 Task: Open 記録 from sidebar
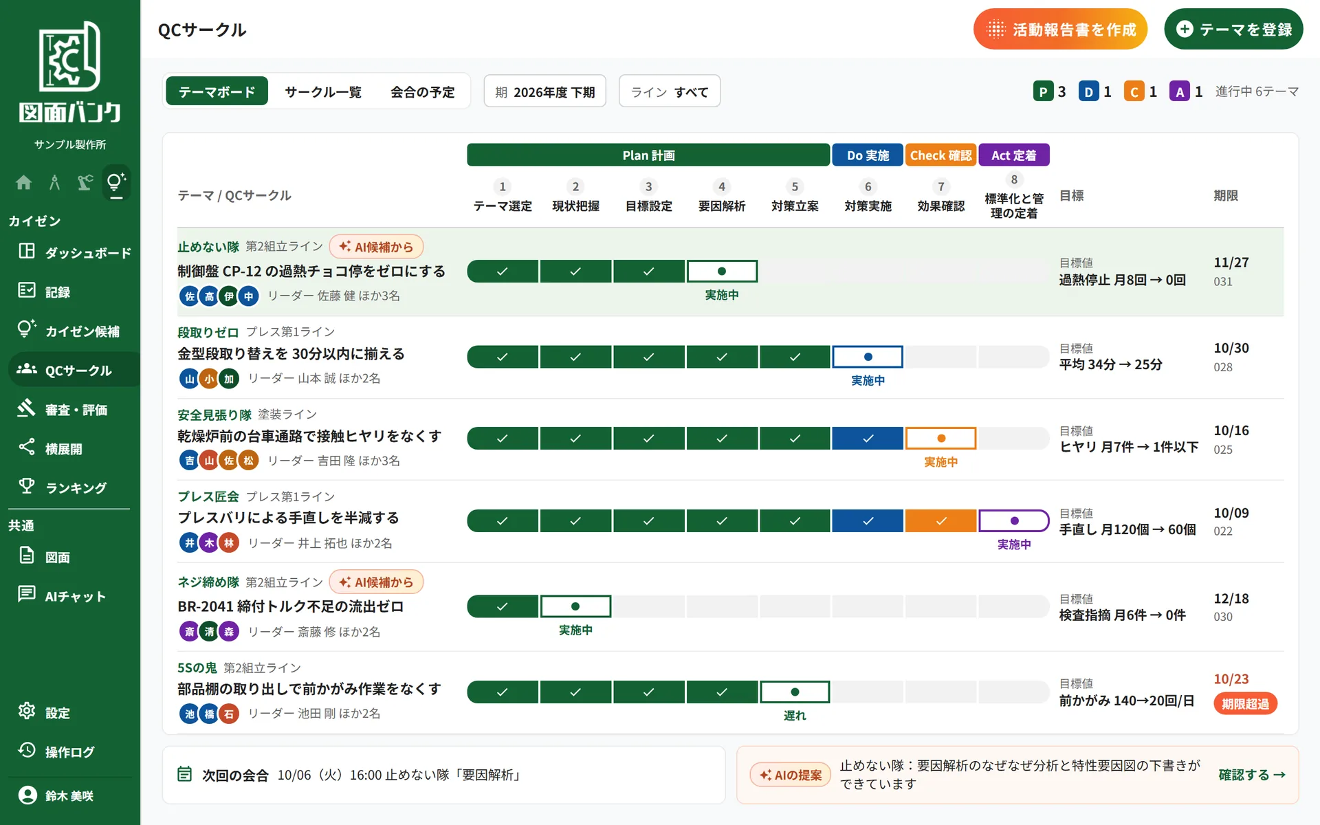tap(74, 291)
